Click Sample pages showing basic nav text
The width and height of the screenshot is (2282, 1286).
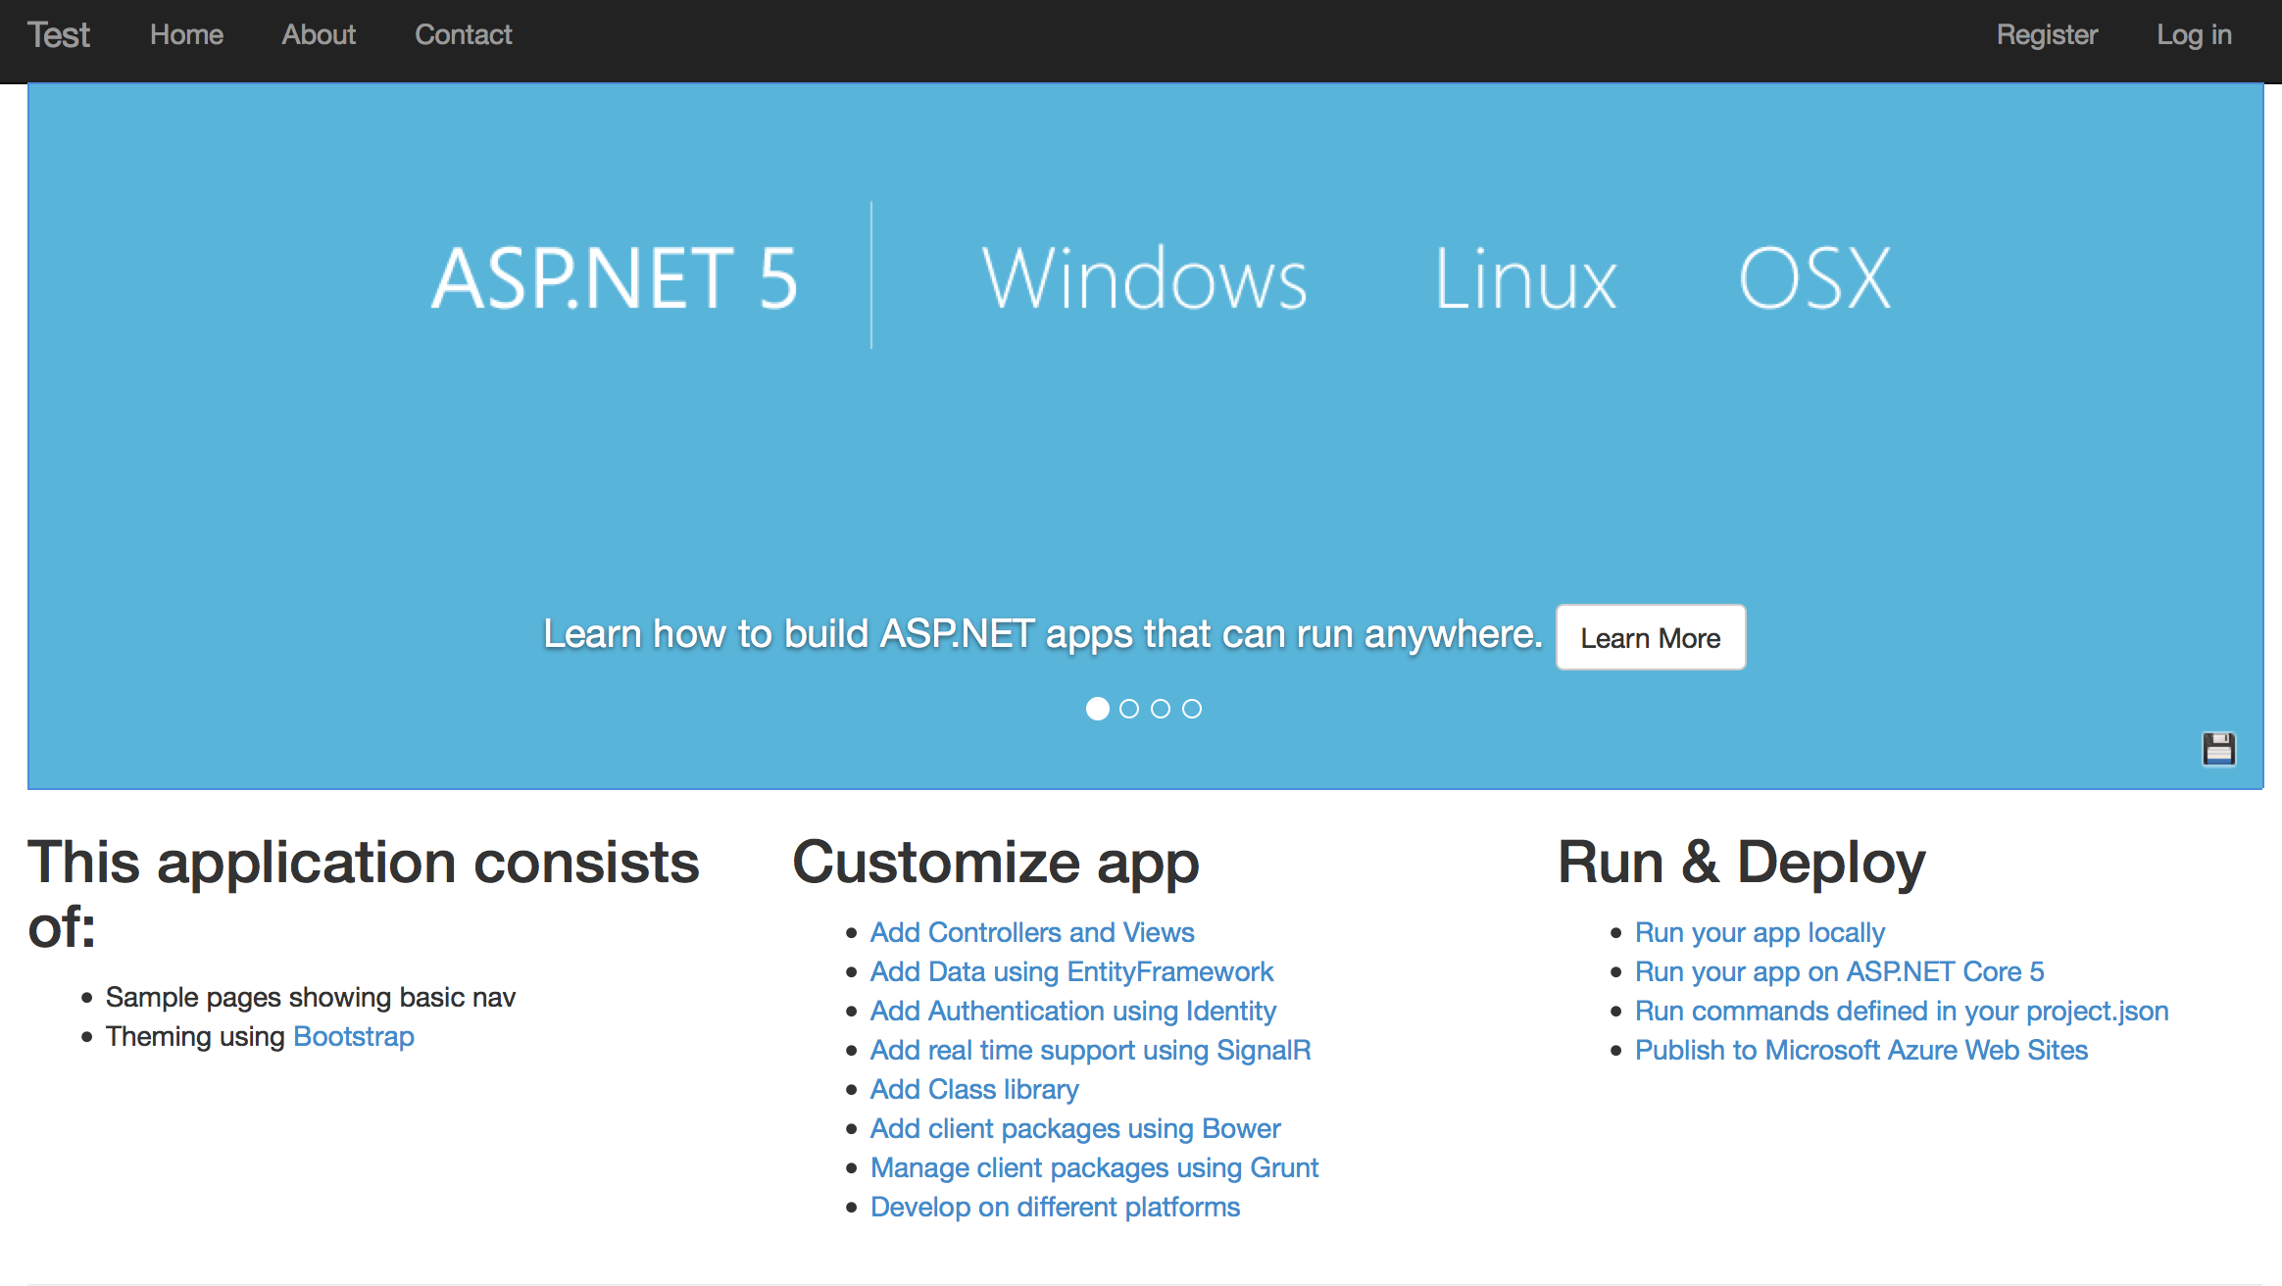pos(310,997)
